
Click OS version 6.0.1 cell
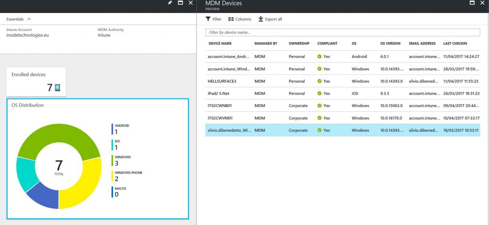(x=384, y=57)
